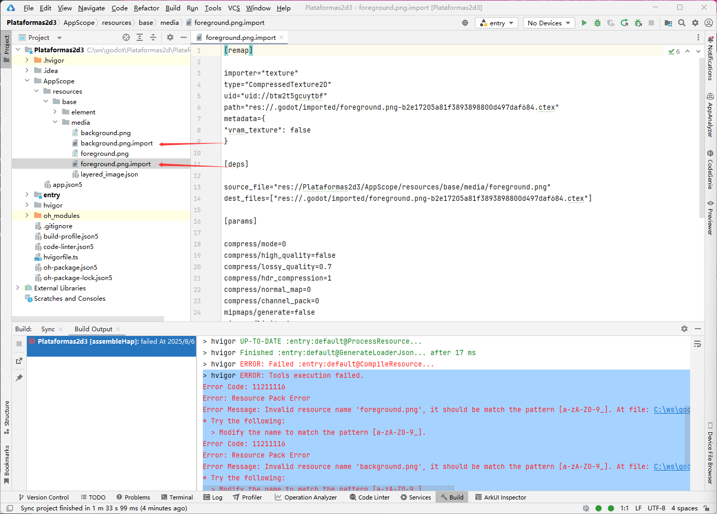Open the AppAnalyzer side panel
This screenshot has width=717, height=514.
click(711, 115)
